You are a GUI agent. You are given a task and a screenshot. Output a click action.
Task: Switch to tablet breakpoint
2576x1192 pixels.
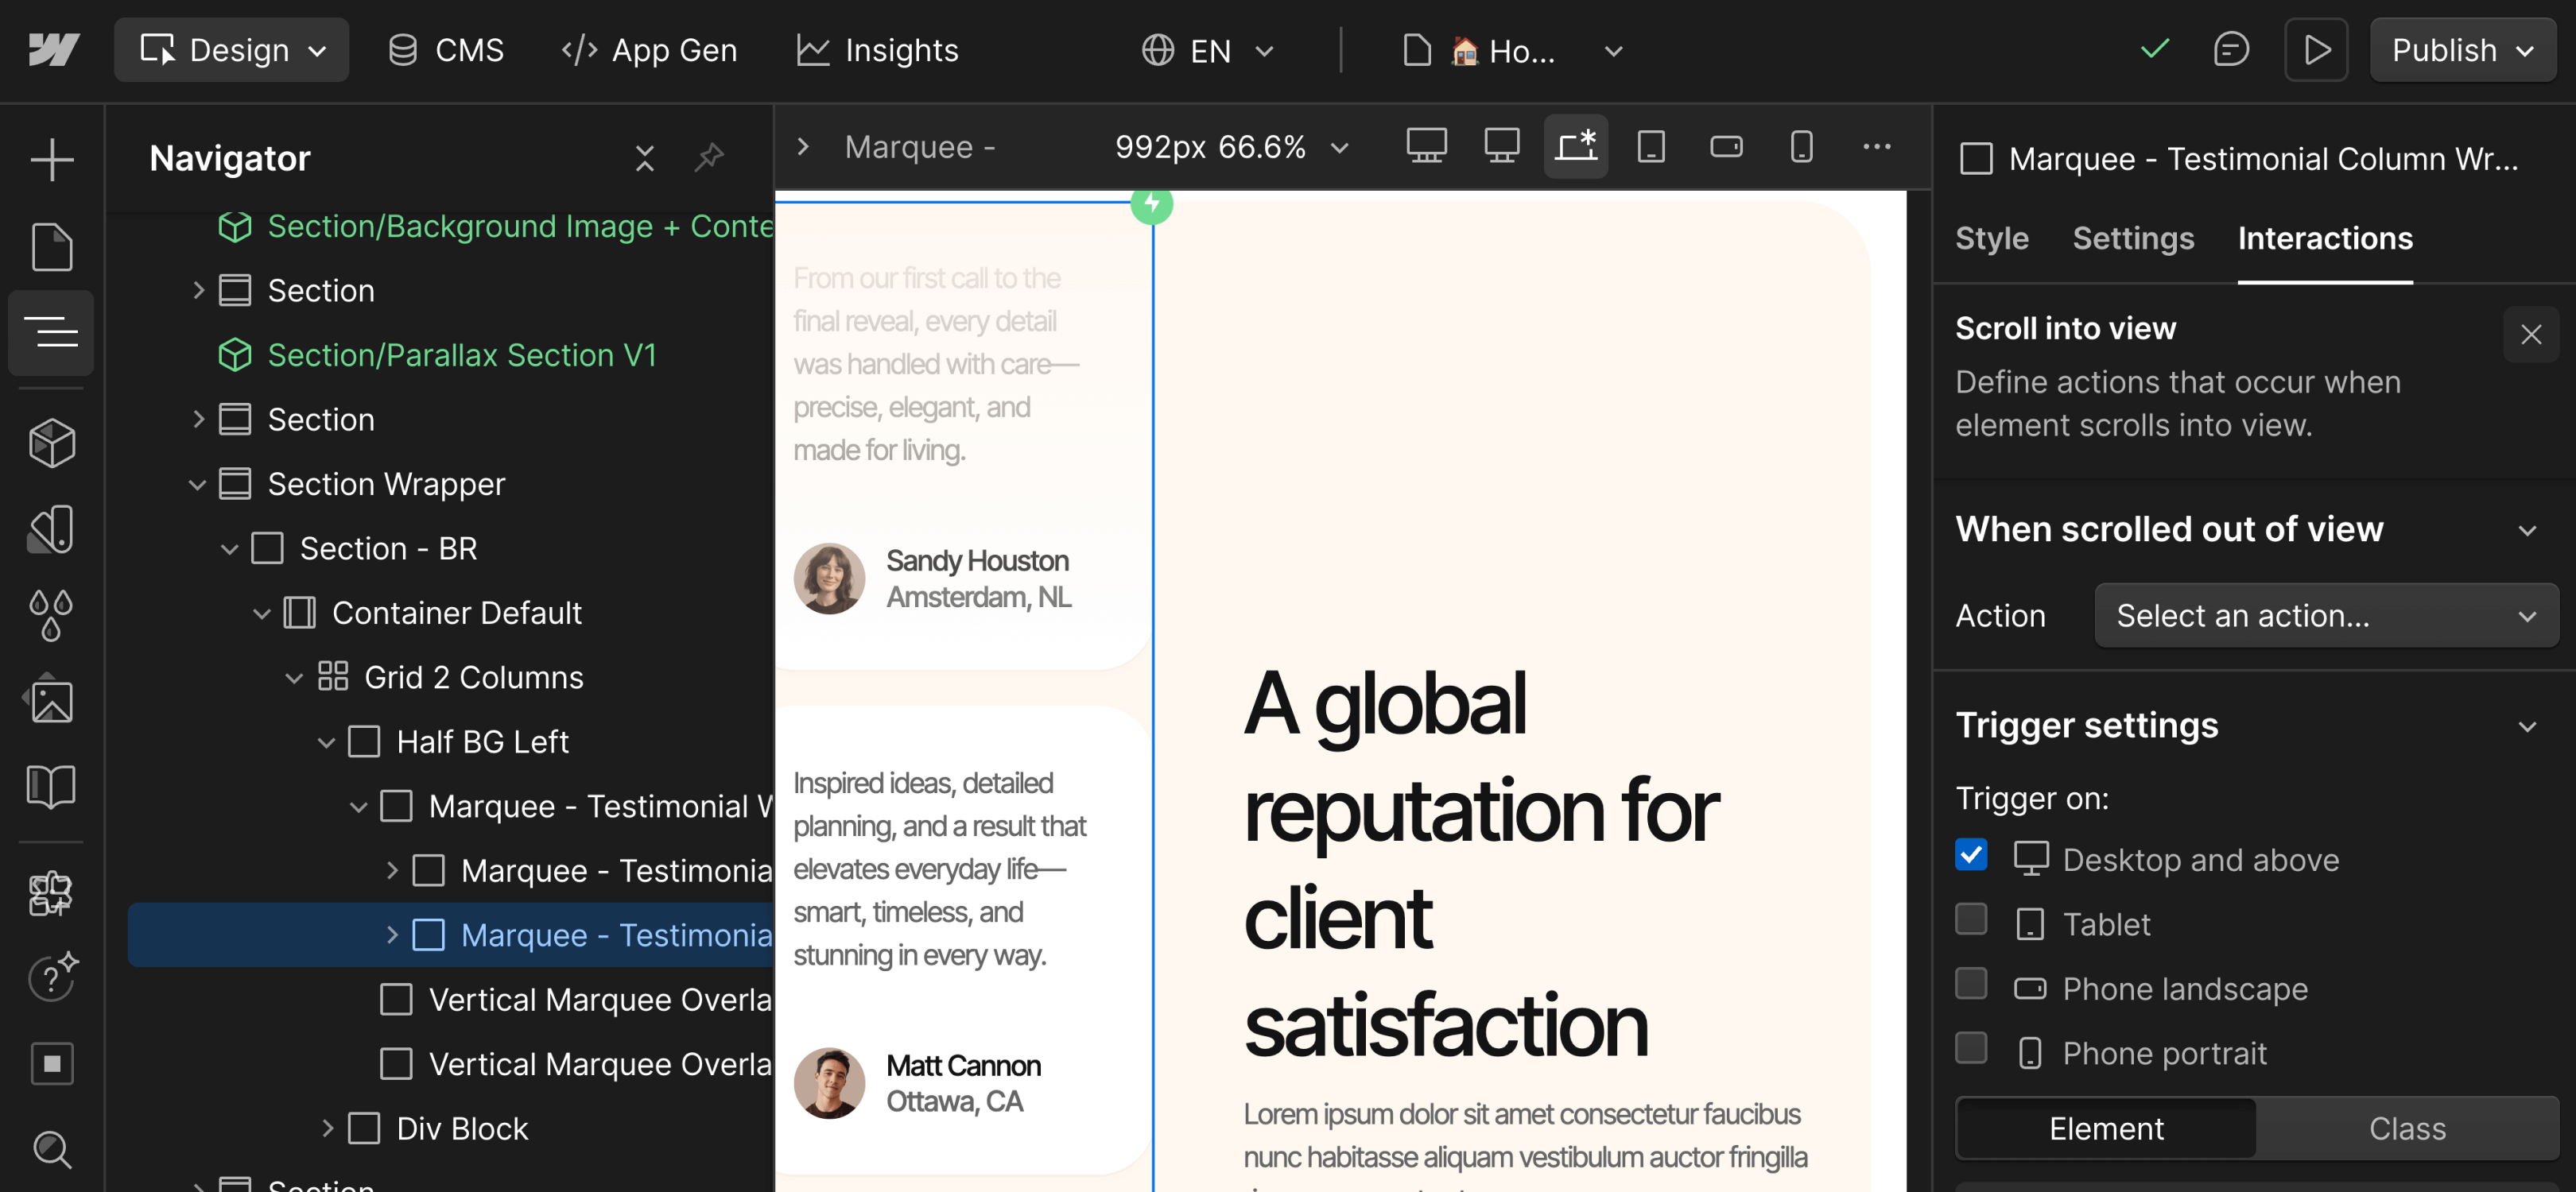pyautogui.click(x=1650, y=146)
